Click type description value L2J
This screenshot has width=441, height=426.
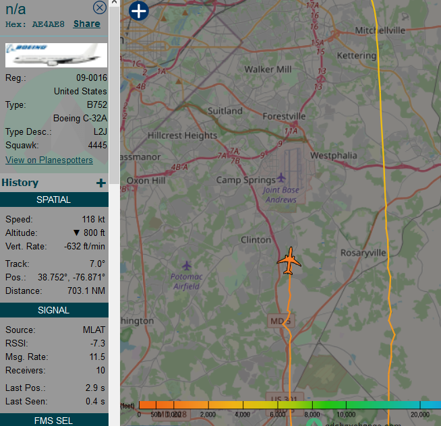coord(100,132)
